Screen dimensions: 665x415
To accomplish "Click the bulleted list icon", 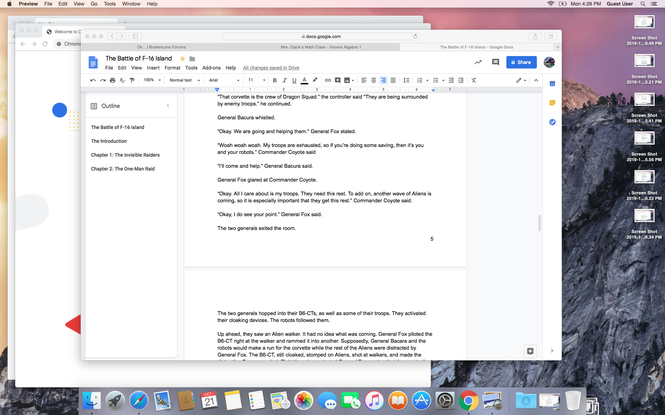I will click(436, 80).
